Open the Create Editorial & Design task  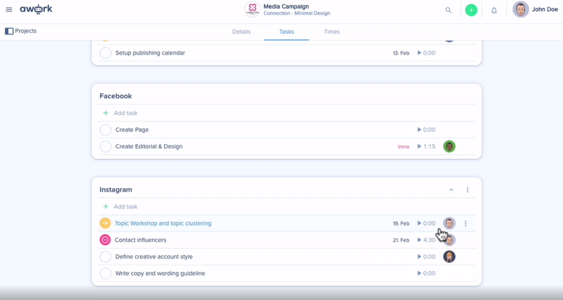click(x=149, y=146)
